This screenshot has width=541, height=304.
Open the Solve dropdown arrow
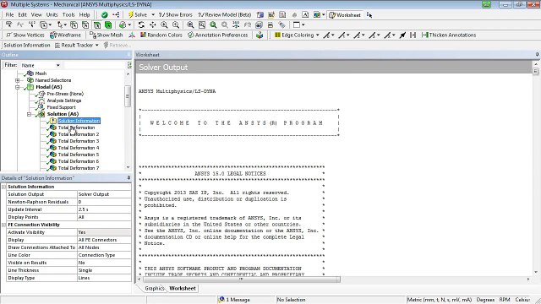click(x=153, y=15)
